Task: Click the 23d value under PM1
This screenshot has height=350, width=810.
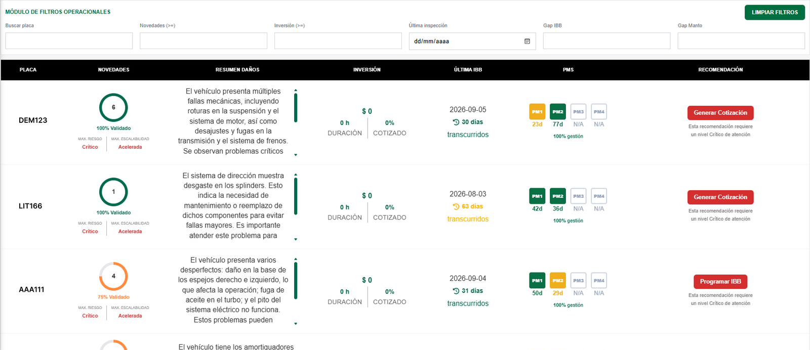Action: pos(537,124)
